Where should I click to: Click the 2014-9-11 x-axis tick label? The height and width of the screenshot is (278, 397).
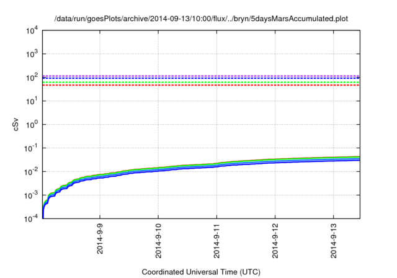tap(216, 241)
